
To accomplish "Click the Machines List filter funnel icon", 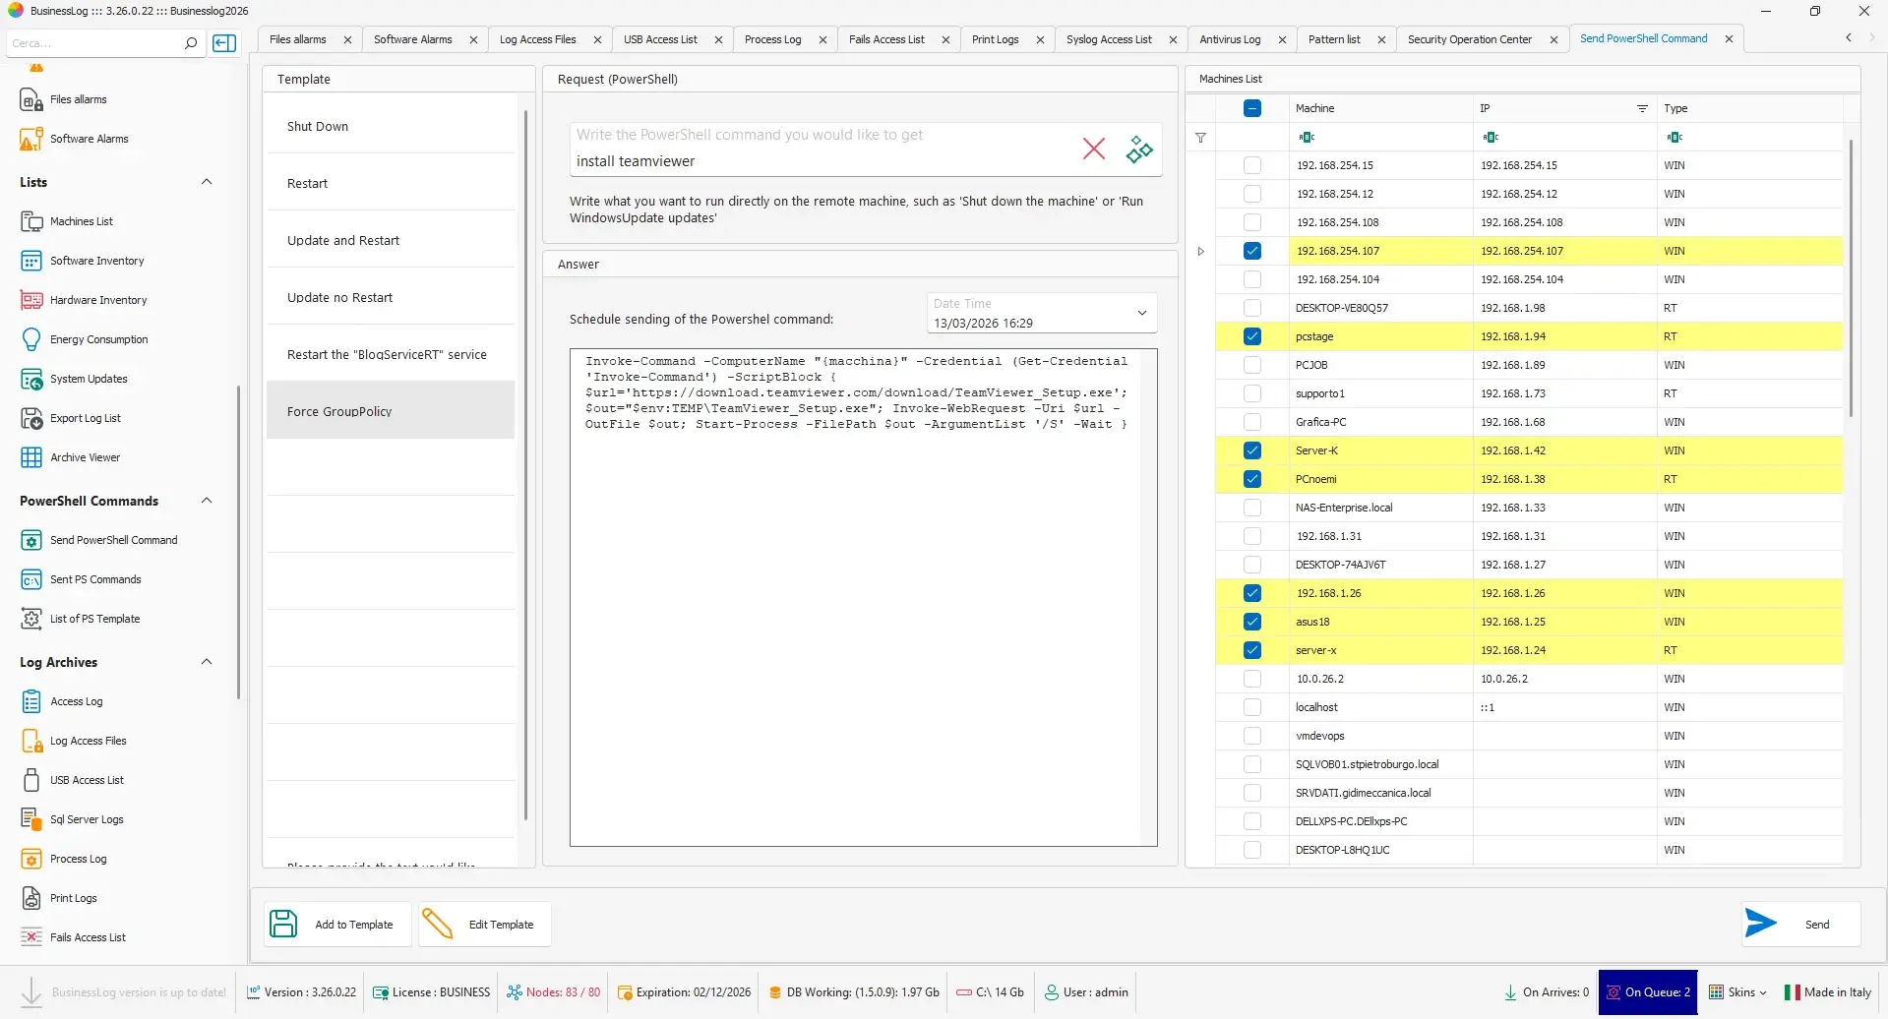I will pyautogui.click(x=1200, y=138).
